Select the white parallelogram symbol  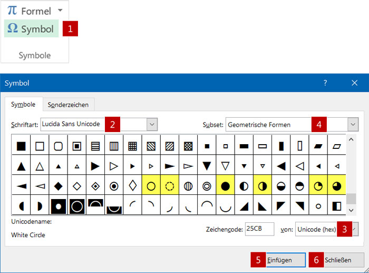point(337,146)
